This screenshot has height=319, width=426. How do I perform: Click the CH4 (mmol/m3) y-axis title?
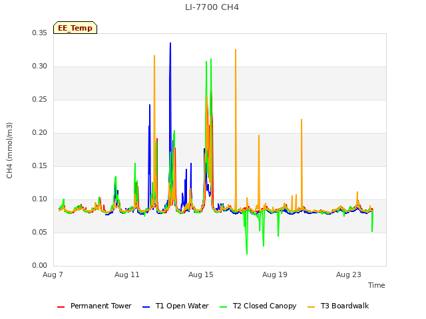click(9, 150)
